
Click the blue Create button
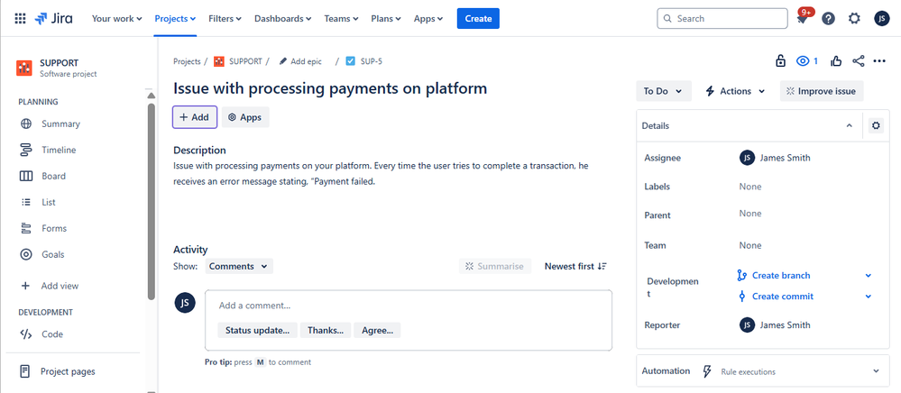click(478, 18)
